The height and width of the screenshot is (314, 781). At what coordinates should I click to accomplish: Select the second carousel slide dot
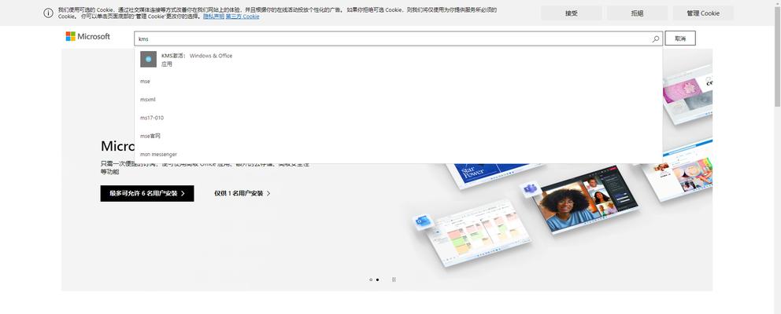tap(377, 279)
